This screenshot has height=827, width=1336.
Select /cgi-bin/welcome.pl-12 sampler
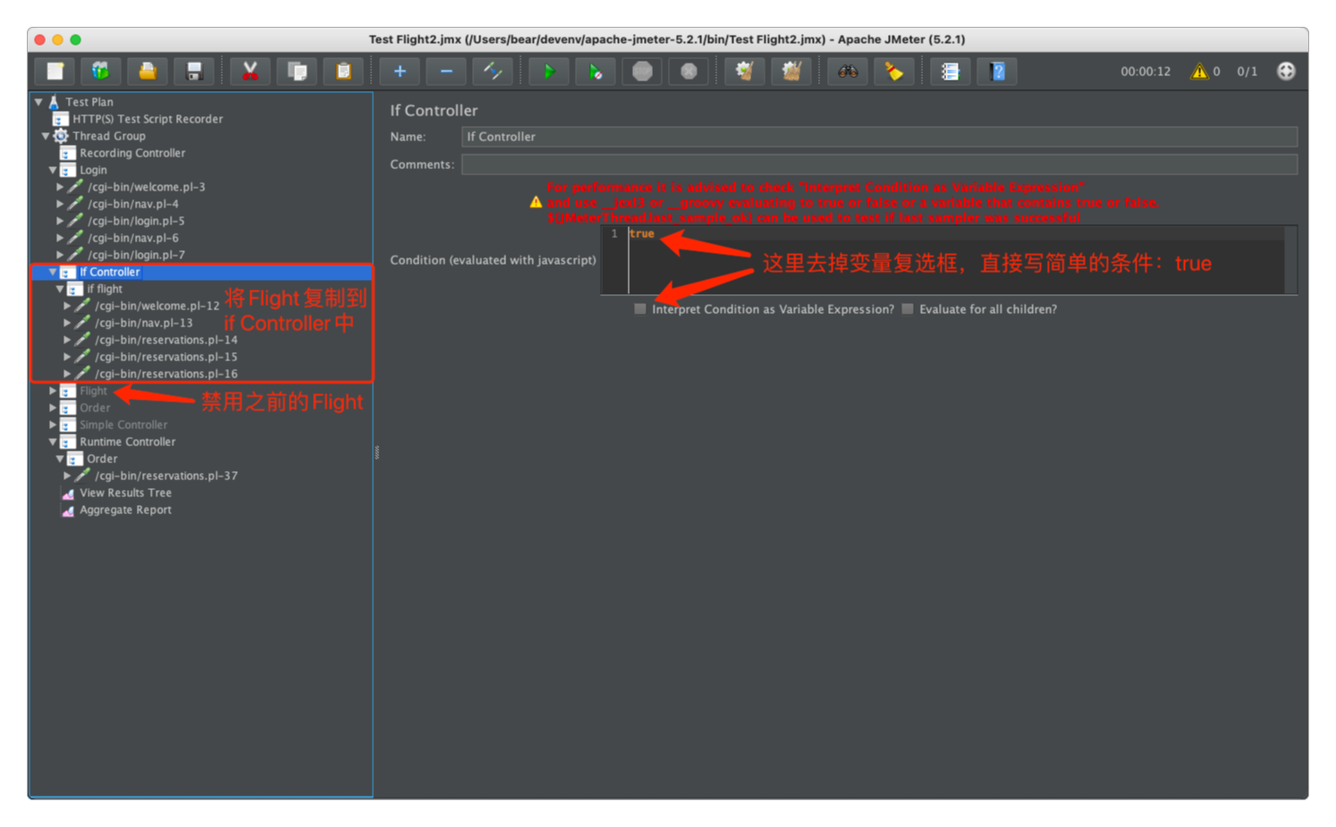pos(156,306)
